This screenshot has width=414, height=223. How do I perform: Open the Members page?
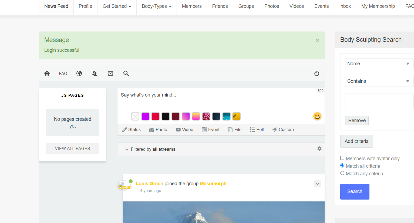coord(192,6)
